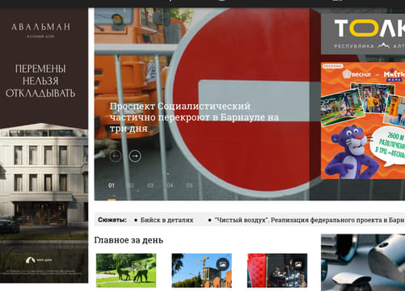Select slide indicator 05
The height and width of the screenshot is (291, 405).
(189, 185)
